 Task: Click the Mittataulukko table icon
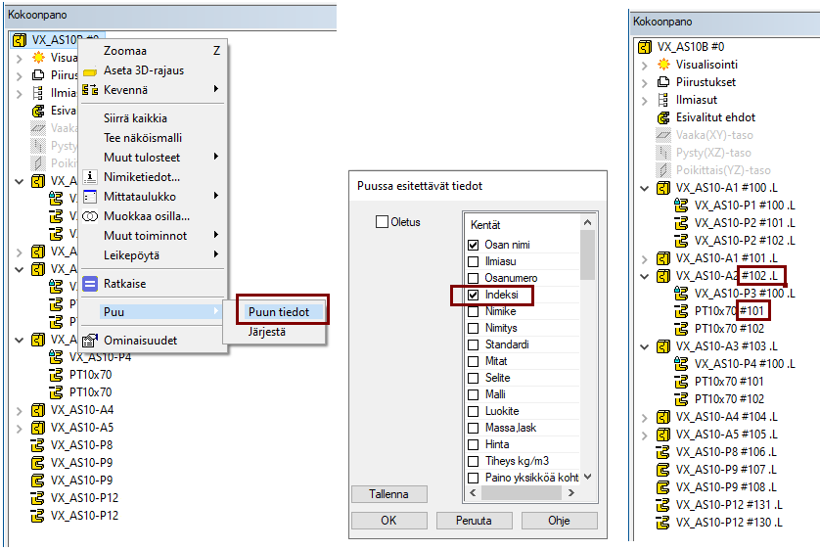coord(90,197)
